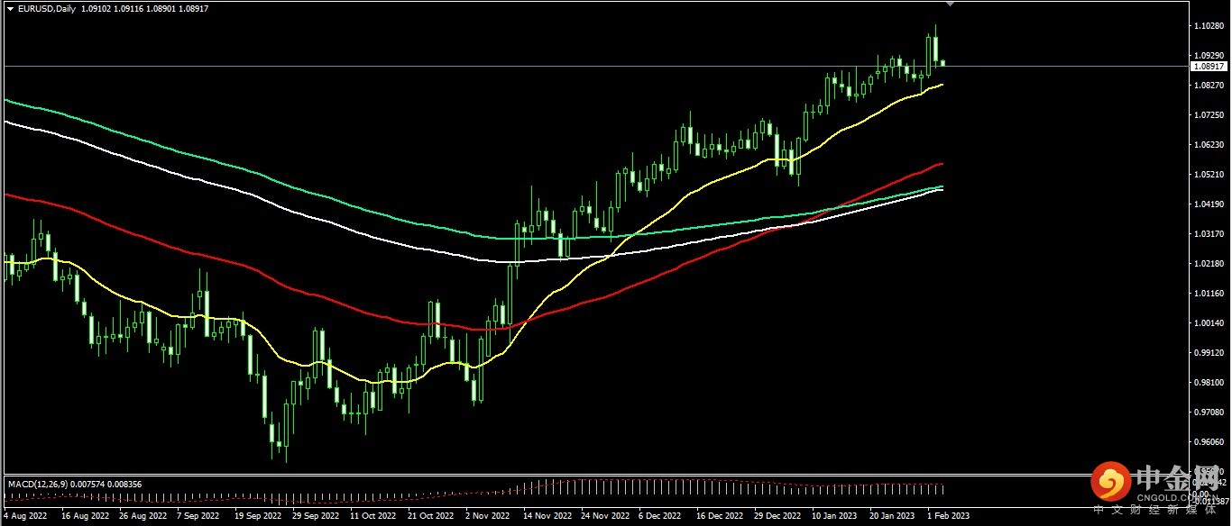The width and height of the screenshot is (1232, 526).
Task: Click the MACD histogram bars in indicator window
Action: point(722,487)
